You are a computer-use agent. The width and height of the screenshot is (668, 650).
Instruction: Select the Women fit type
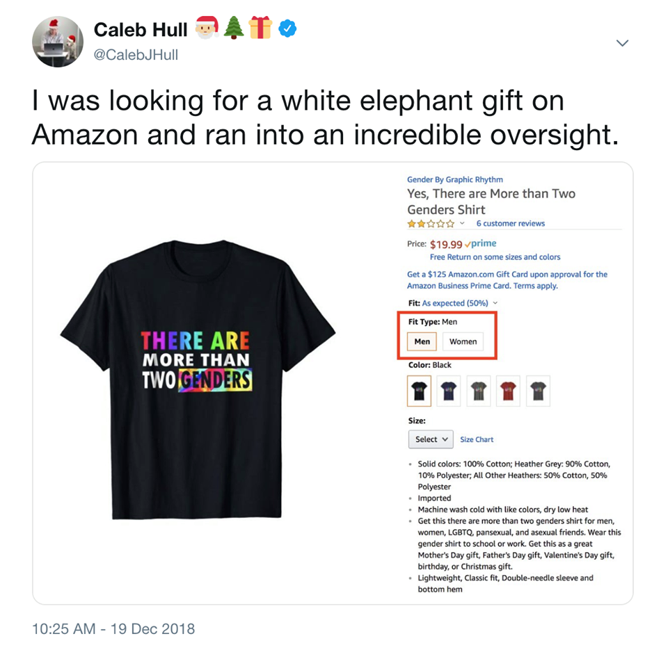(x=463, y=341)
